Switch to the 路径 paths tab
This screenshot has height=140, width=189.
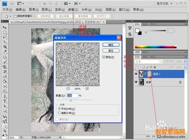[153, 57]
